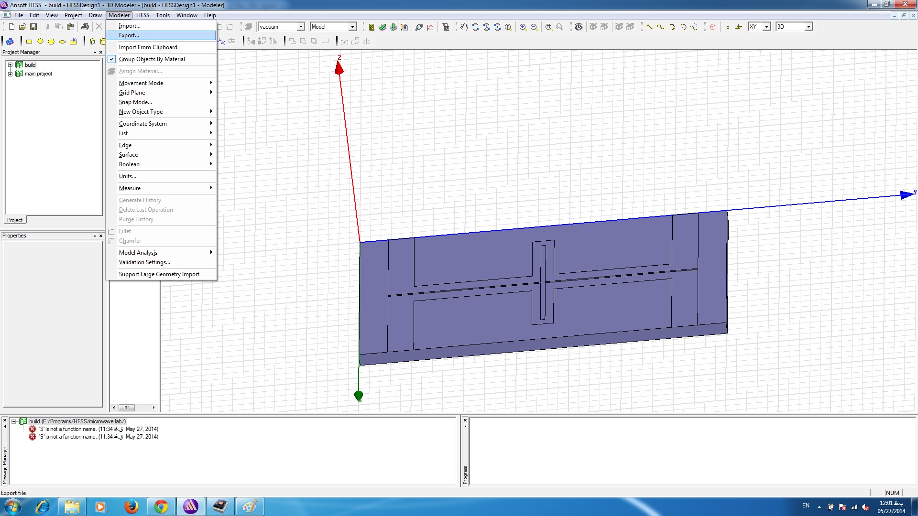This screenshot has width=918, height=516.
Task: Select the Pan (hand) tool
Action: 464,27
